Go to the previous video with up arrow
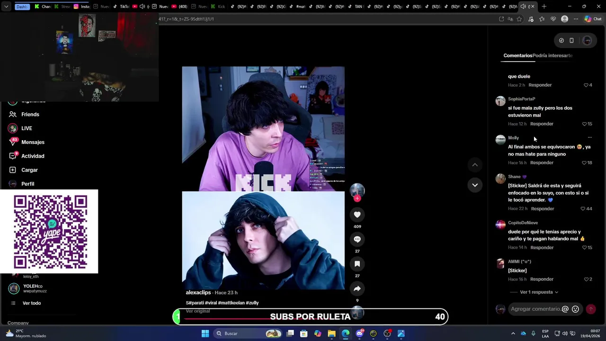This screenshot has width=606, height=341. point(475,165)
